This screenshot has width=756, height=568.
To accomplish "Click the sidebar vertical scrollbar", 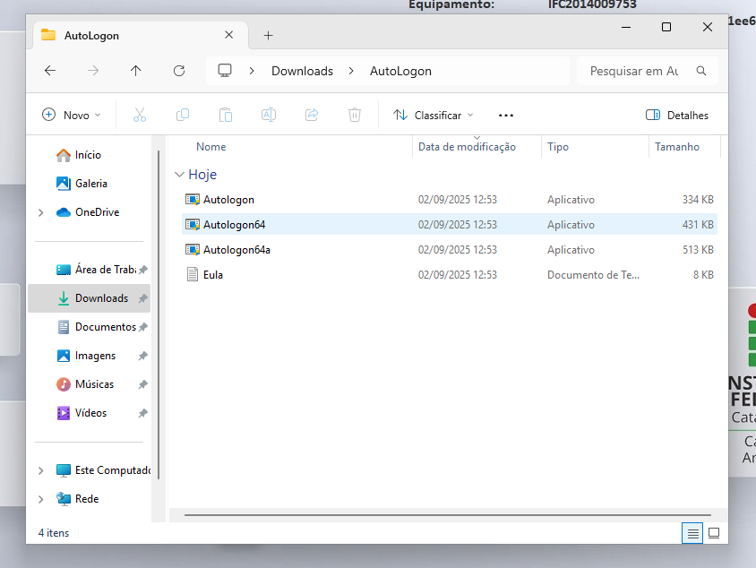I will pyautogui.click(x=159, y=315).
